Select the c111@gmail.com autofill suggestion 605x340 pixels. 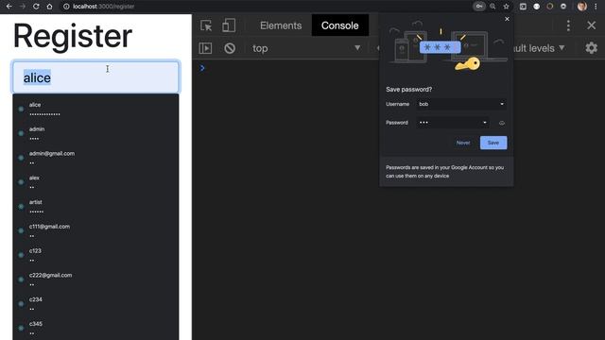[x=95, y=230]
